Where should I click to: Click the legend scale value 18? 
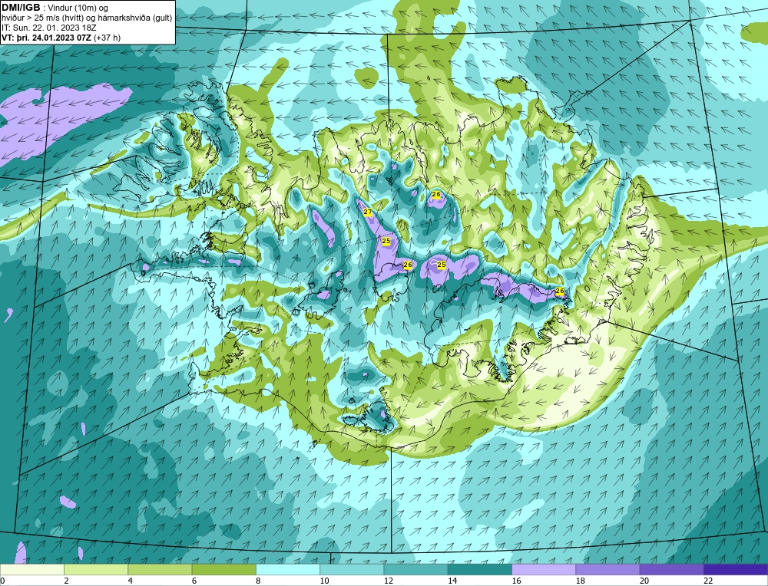pyautogui.click(x=580, y=581)
